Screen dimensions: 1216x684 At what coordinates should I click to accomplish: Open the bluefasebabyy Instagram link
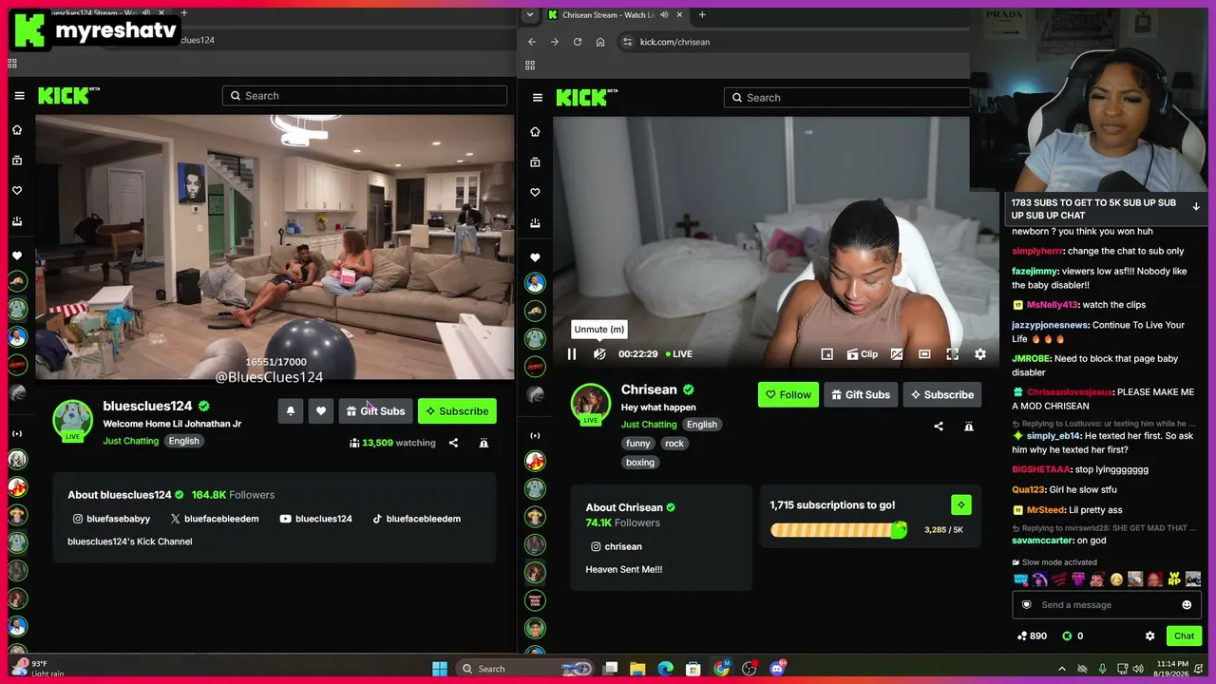coord(112,519)
